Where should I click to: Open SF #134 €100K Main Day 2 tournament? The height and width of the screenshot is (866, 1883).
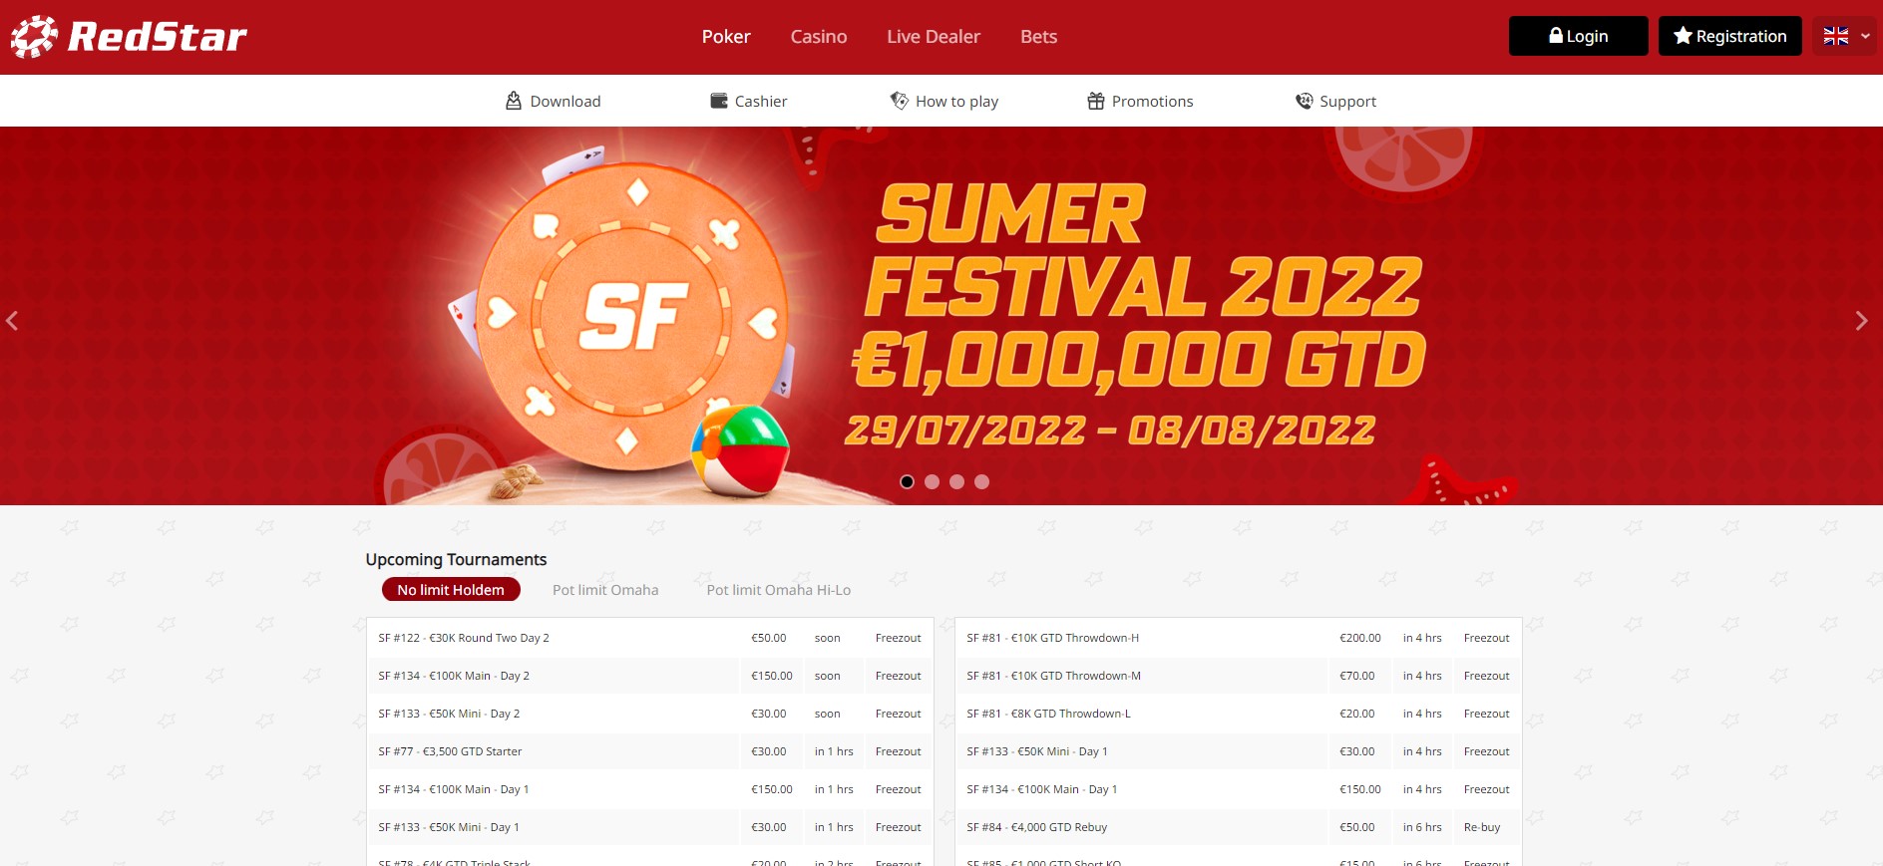coord(454,676)
